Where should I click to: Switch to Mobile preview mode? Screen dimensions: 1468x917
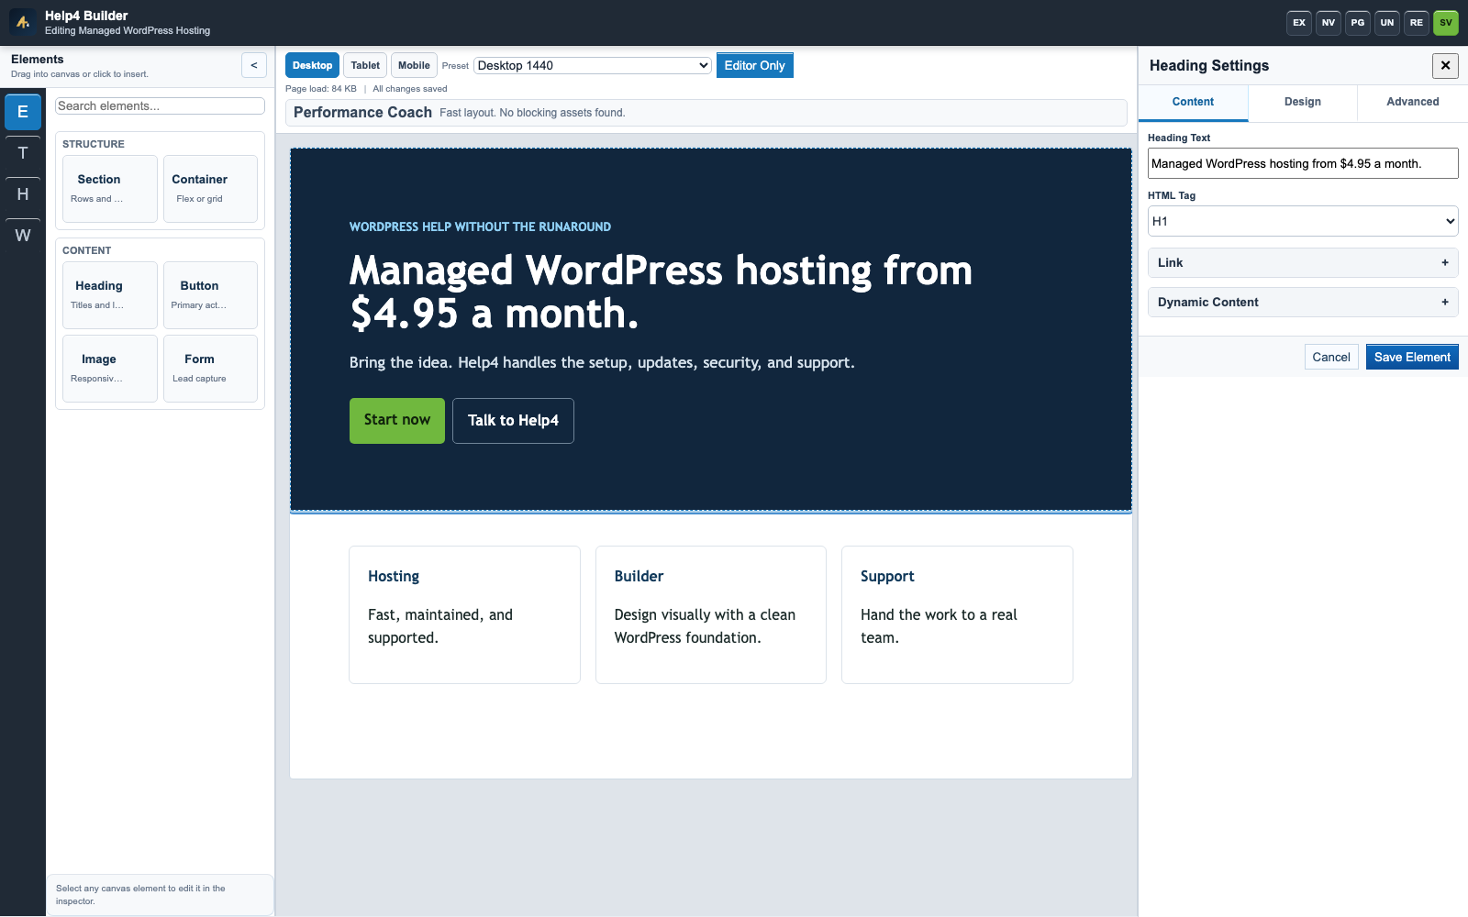click(x=414, y=65)
